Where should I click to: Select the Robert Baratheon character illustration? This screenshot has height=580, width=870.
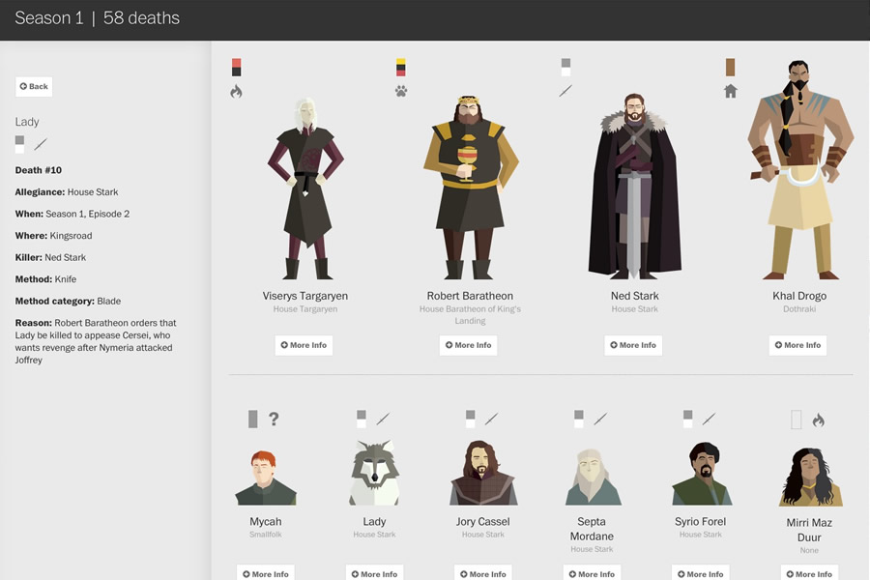pyautogui.click(x=471, y=187)
